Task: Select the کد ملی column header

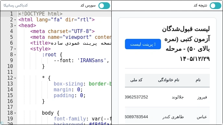Action: point(136,80)
